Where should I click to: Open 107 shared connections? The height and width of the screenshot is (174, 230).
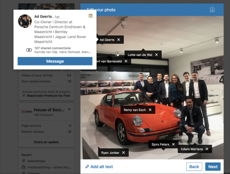click(x=53, y=48)
